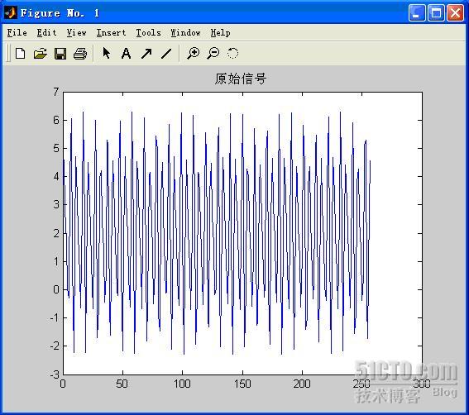The image size is (469, 415).
Task: Activate the Zoom In magnifier tool
Action: pos(193,54)
